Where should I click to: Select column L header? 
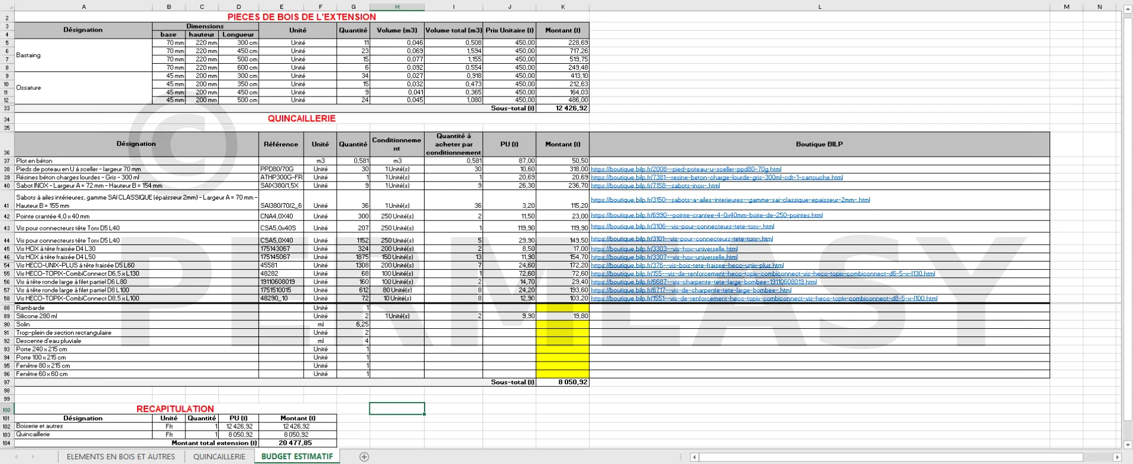819,7
